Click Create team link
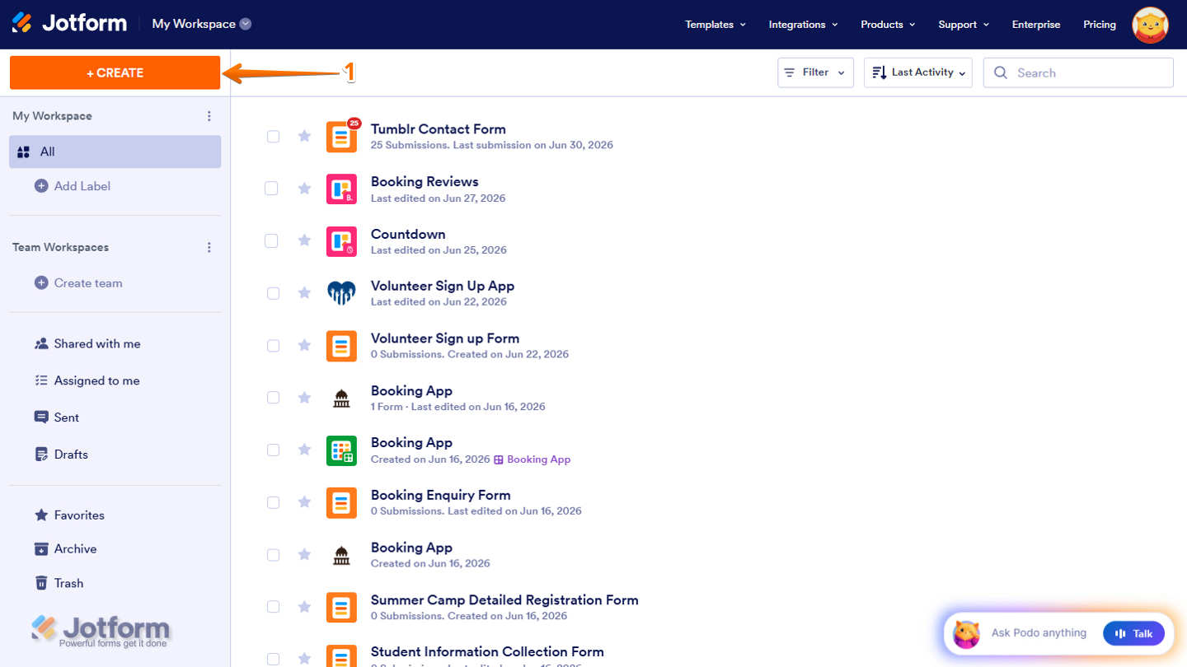The height and width of the screenshot is (667, 1187). coord(88,282)
